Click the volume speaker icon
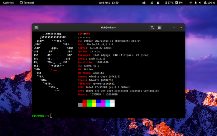 tap(200, 3)
